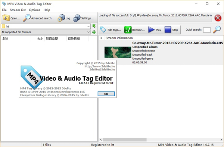This screenshot has width=224, height=147.
Task: Play the selected stream
Action: tap(155, 30)
